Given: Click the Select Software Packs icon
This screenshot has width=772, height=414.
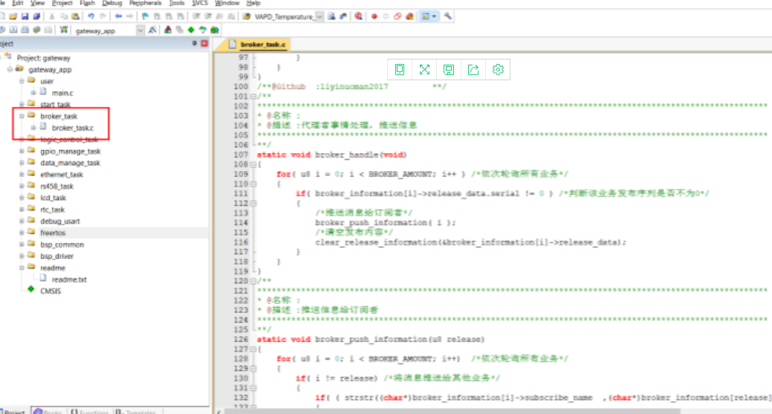Looking at the screenshot, I should point(203,30).
